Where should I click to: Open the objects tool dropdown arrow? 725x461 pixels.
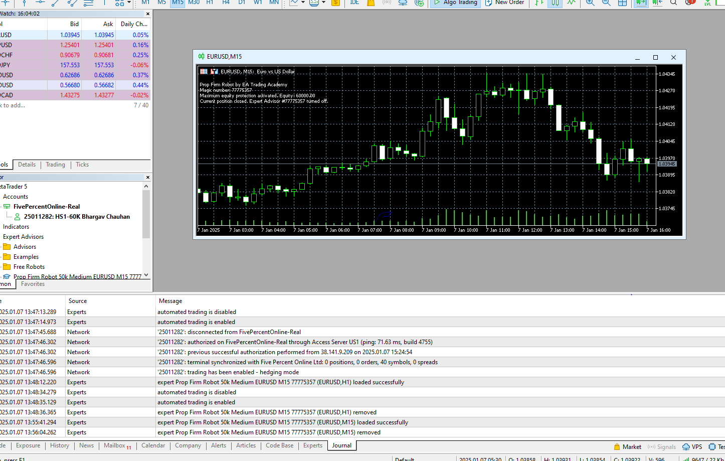point(129,3)
